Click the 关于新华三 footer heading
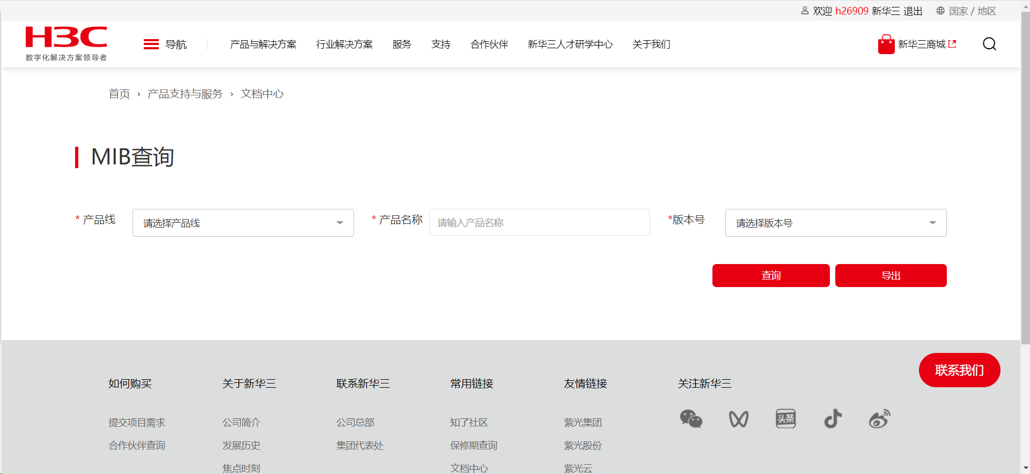1030x474 pixels. coord(249,383)
